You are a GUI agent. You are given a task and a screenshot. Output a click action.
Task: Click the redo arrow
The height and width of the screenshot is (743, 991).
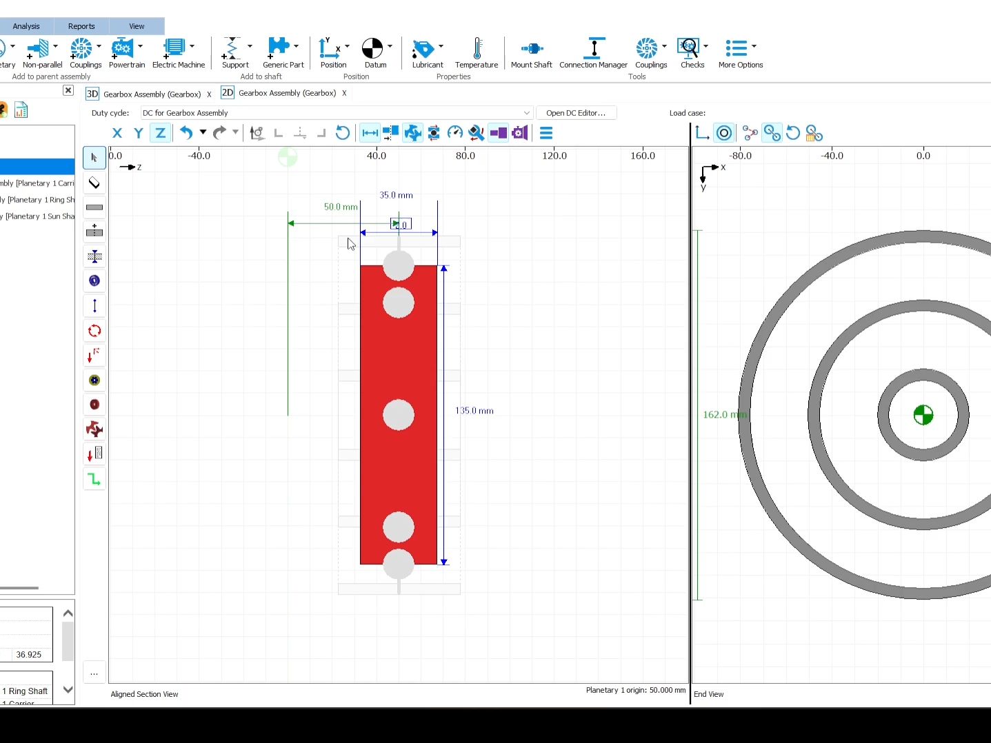click(x=219, y=133)
